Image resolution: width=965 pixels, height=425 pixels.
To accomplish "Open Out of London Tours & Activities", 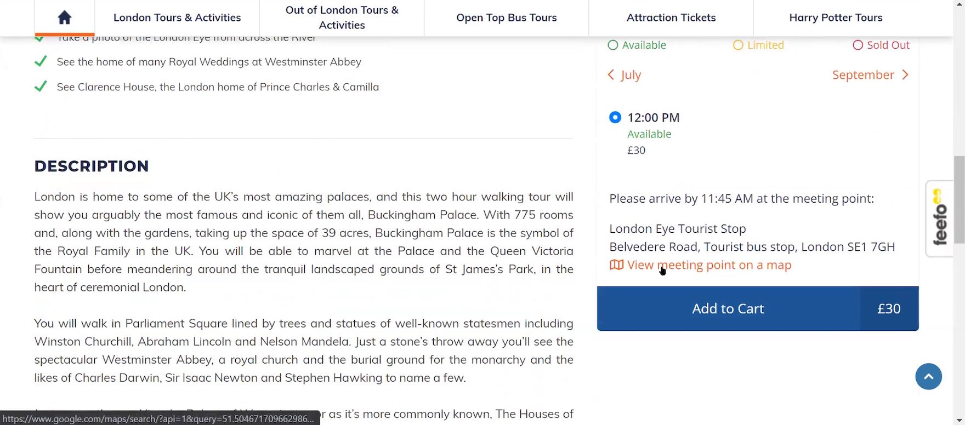I will (342, 18).
